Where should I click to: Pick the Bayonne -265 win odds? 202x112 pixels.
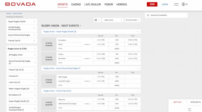tap(117, 99)
